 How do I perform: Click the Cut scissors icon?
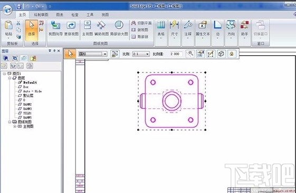coord(18,23)
